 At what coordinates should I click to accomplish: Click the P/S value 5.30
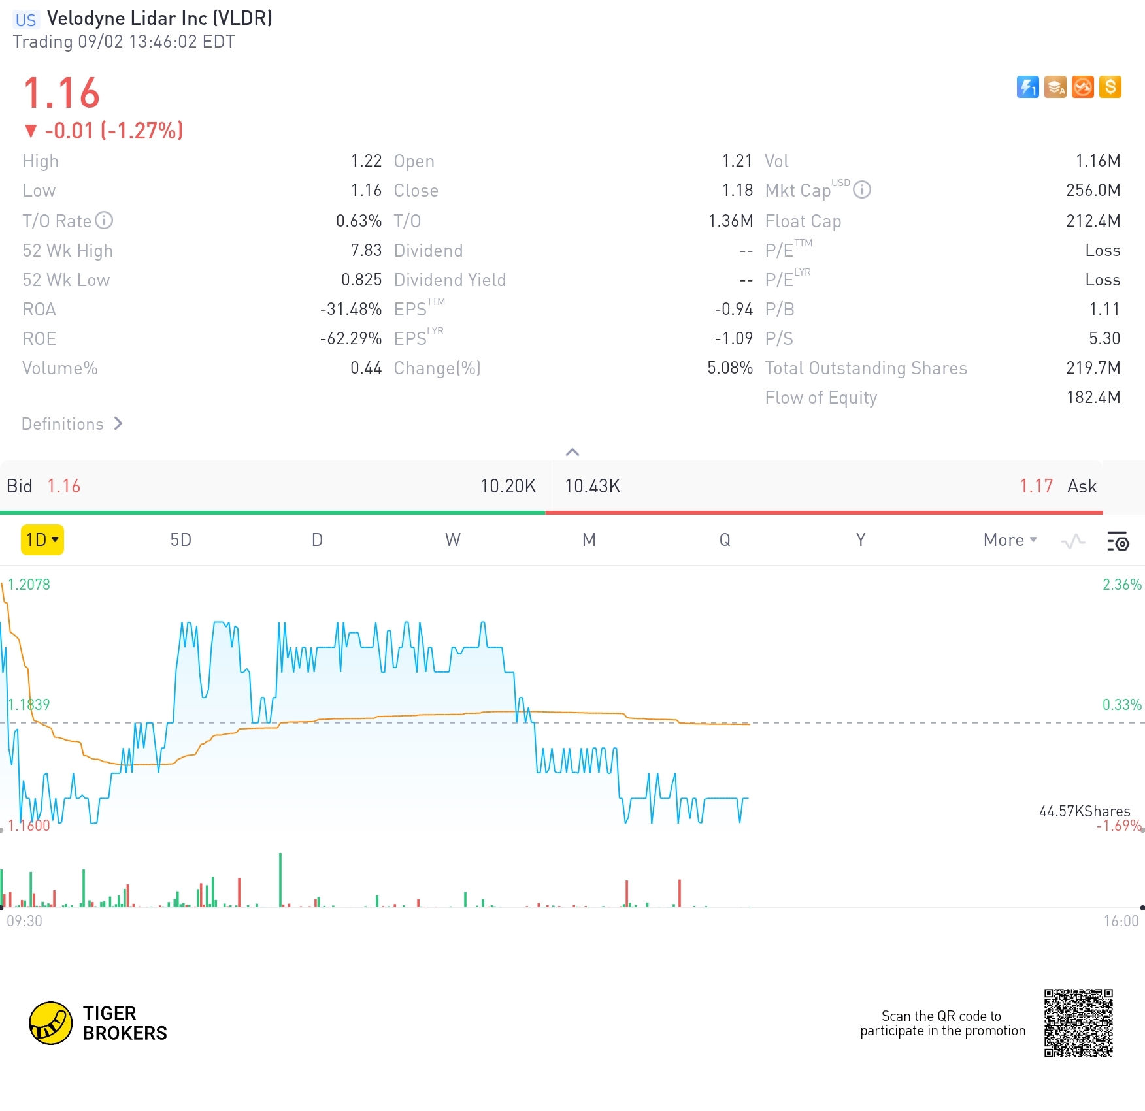1104,338
